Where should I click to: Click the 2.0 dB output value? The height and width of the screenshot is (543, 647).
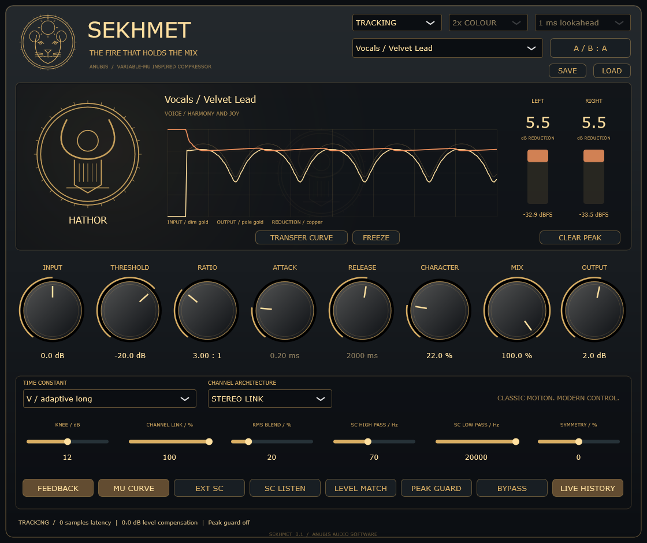(594, 356)
